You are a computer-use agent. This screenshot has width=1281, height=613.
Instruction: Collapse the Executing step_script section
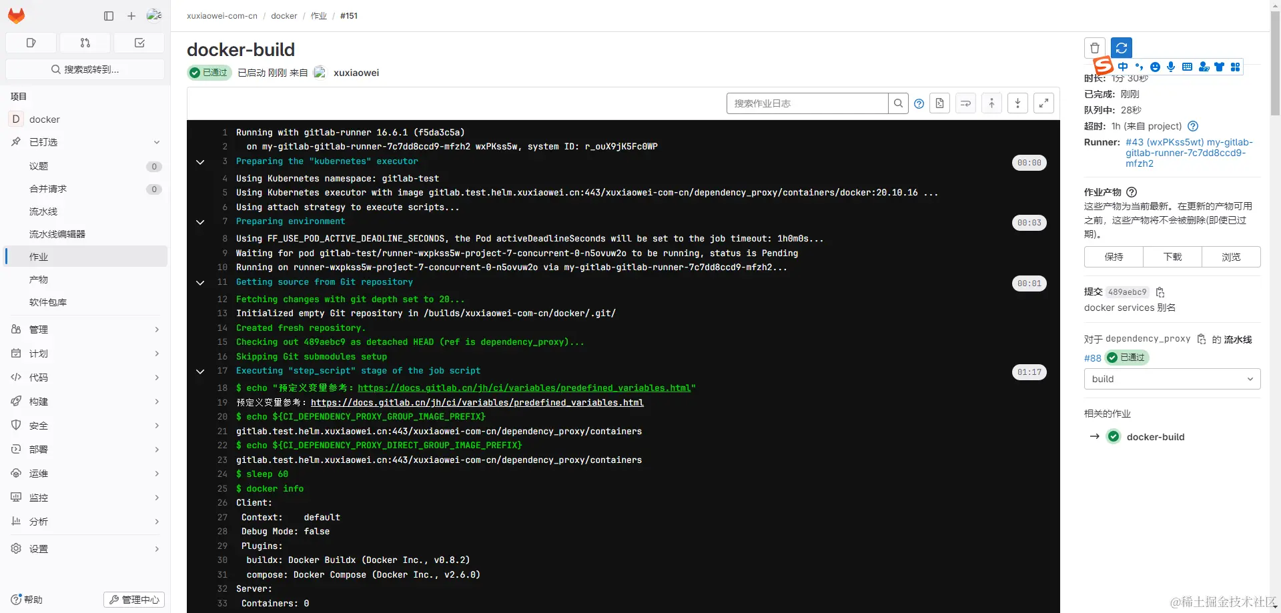(x=200, y=372)
